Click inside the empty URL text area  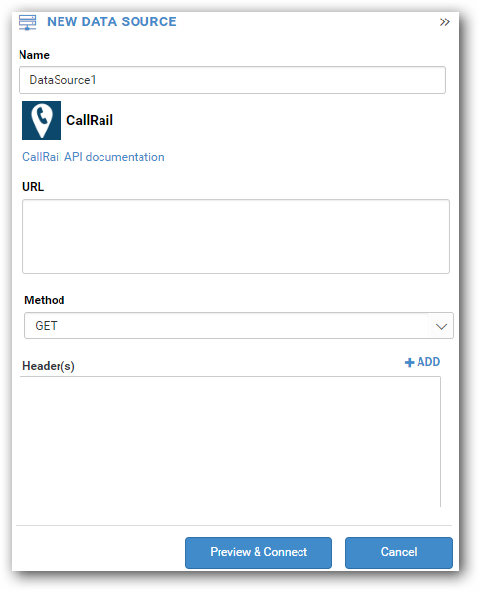click(x=236, y=236)
